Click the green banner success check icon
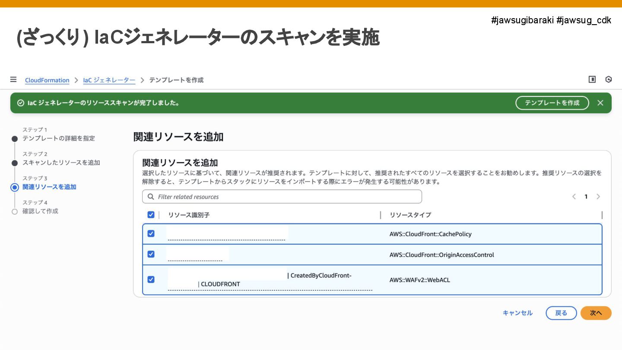622x350 pixels. point(20,103)
